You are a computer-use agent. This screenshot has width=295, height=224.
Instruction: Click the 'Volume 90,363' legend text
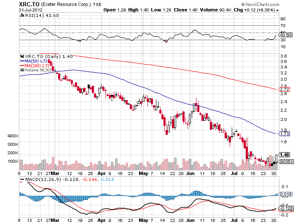pos(38,70)
